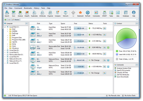Navigate forward with the gray arrow
Viewport: 143px width, 101px height.
[x=9, y=20]
